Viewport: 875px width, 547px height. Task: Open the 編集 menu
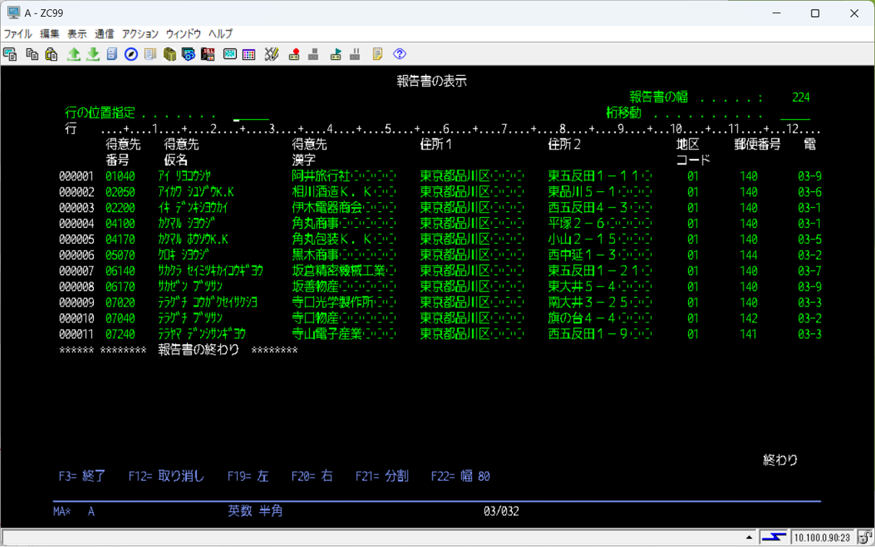coord(50,34)
